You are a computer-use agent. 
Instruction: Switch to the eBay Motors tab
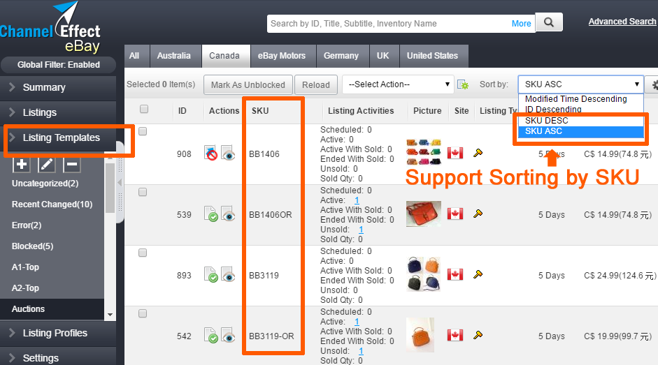(282, 56)
